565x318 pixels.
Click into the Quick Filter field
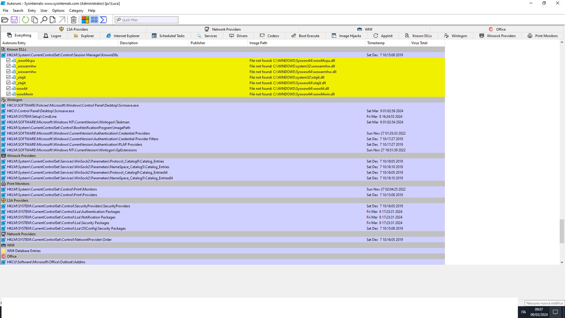pyautogui.click(x=146, y=20)
